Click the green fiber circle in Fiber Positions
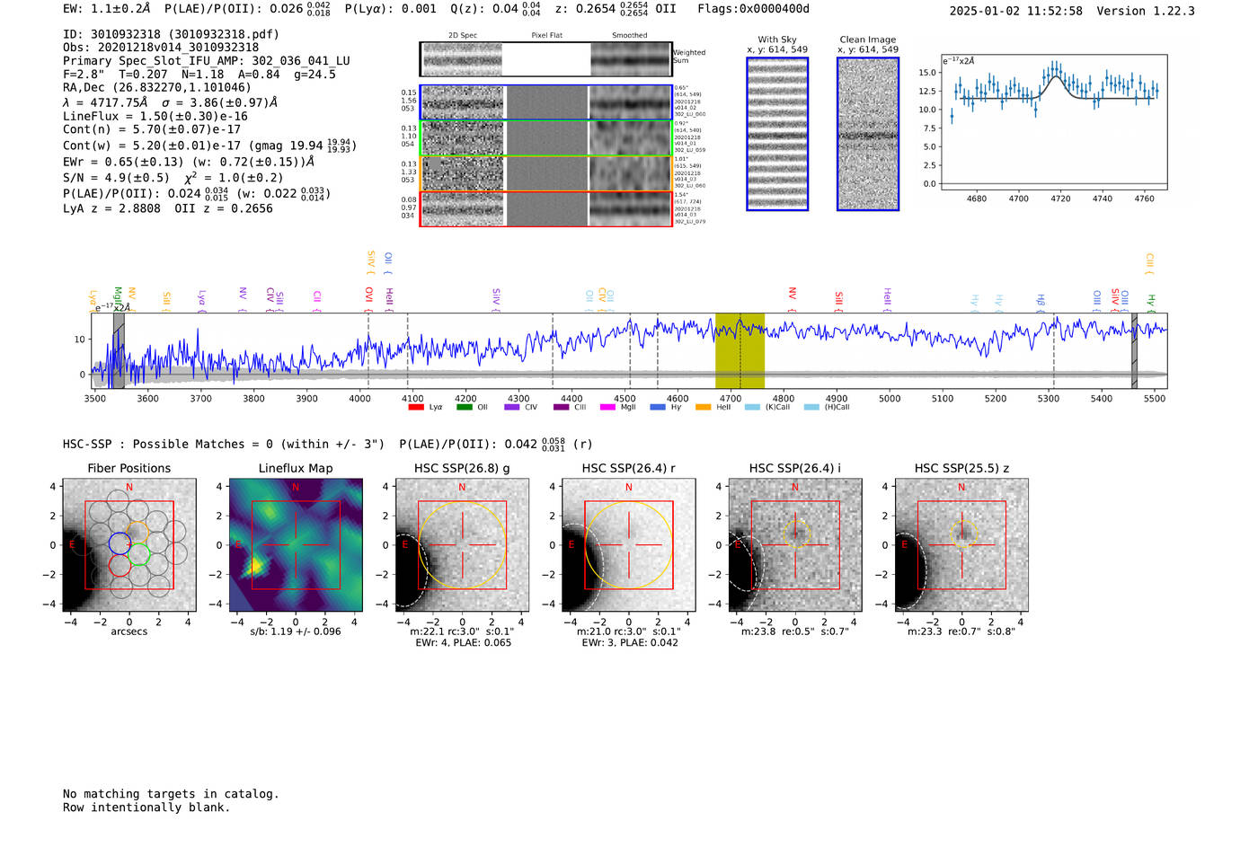1258x856 pixels. click(138, 554)
